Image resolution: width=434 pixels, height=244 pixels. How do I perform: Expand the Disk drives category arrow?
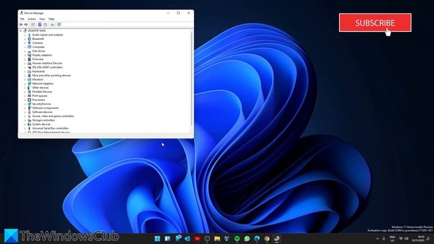point(25,52)
